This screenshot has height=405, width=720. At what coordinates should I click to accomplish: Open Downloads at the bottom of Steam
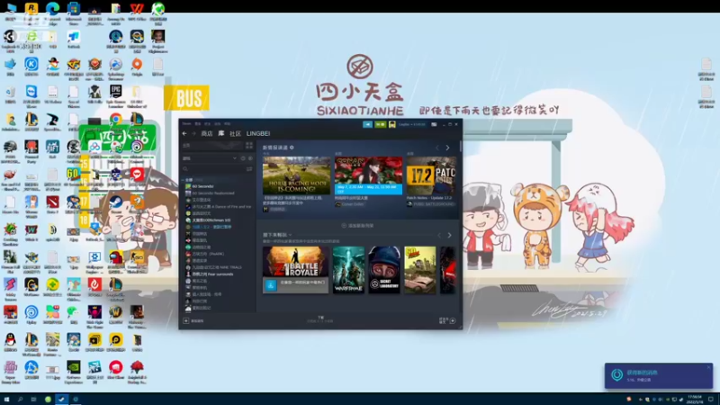320,319
